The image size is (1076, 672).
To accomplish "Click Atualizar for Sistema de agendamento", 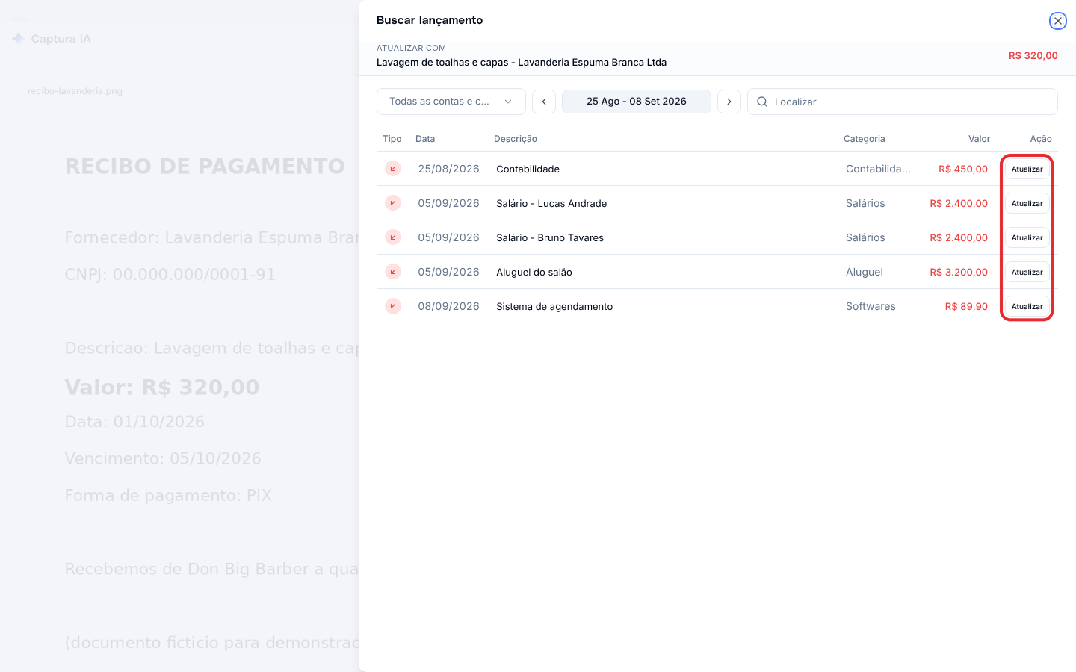I will coord(1027,306).
